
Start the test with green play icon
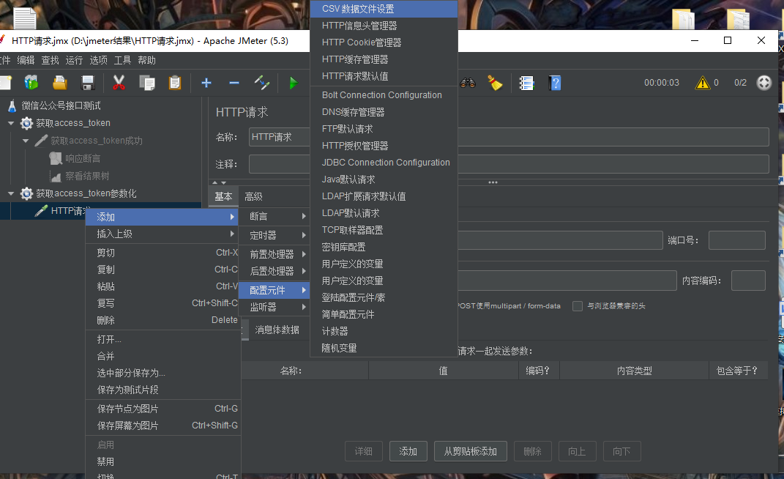pos(294,83)
